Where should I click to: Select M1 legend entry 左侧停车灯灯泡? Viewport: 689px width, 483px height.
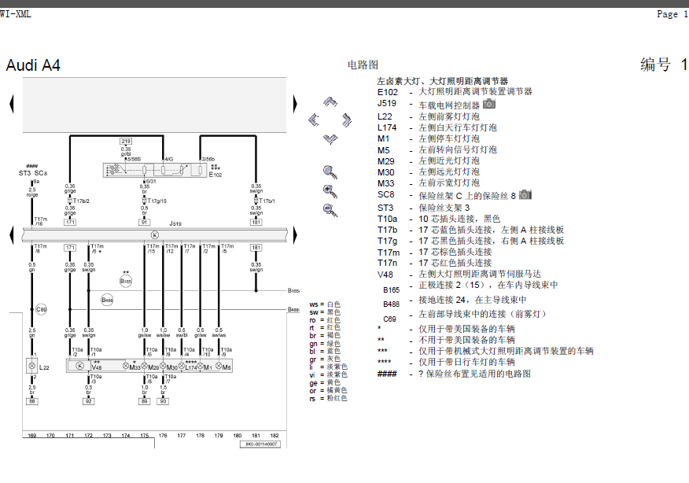coord(448,138)
